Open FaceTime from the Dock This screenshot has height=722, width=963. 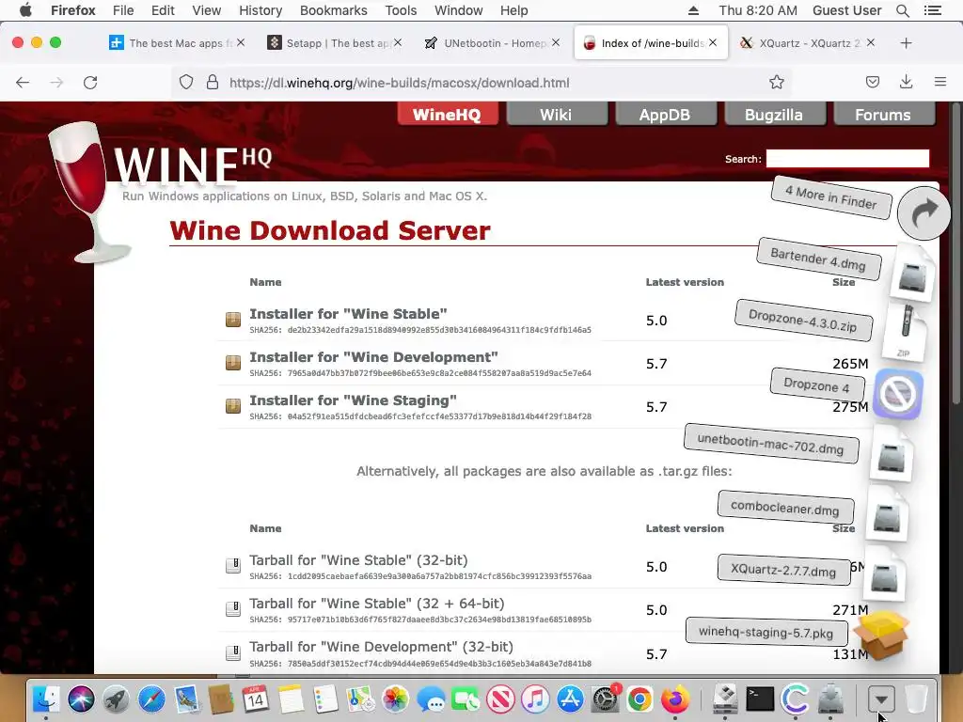pyautogui.click(x=466, y=698)
